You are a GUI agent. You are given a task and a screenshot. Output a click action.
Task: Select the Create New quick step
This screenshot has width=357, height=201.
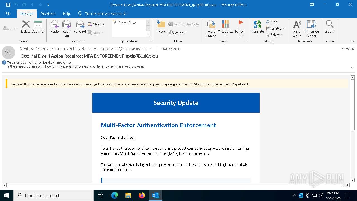[x=127, y=23]
